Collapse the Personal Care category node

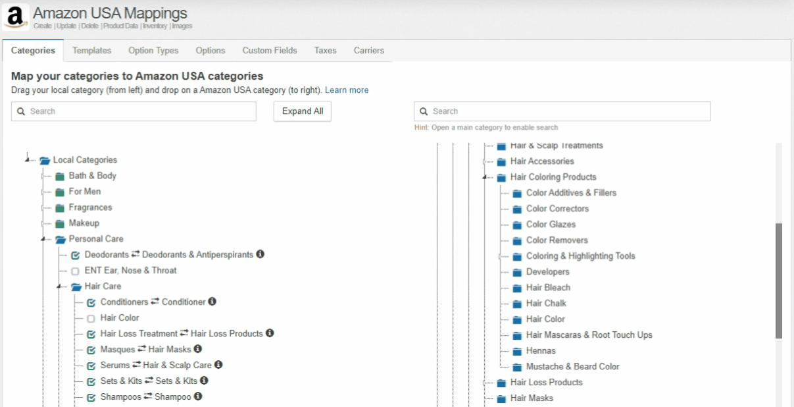(43, 238)
